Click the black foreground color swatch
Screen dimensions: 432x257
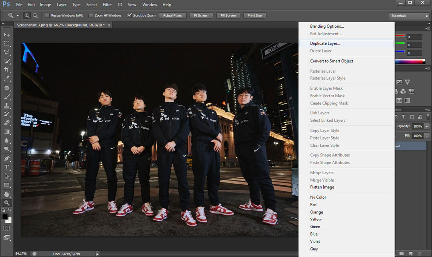tap(5, 217)
